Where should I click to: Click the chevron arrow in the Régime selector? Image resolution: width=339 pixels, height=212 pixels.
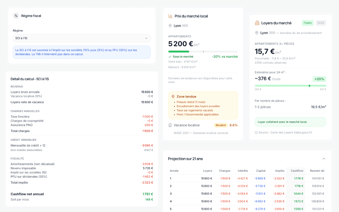pyautogui.click(x=147, y=38)
